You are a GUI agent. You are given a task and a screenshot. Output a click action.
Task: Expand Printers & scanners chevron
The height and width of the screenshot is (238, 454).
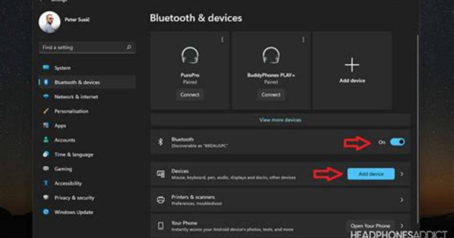click(x=402, y=200)
